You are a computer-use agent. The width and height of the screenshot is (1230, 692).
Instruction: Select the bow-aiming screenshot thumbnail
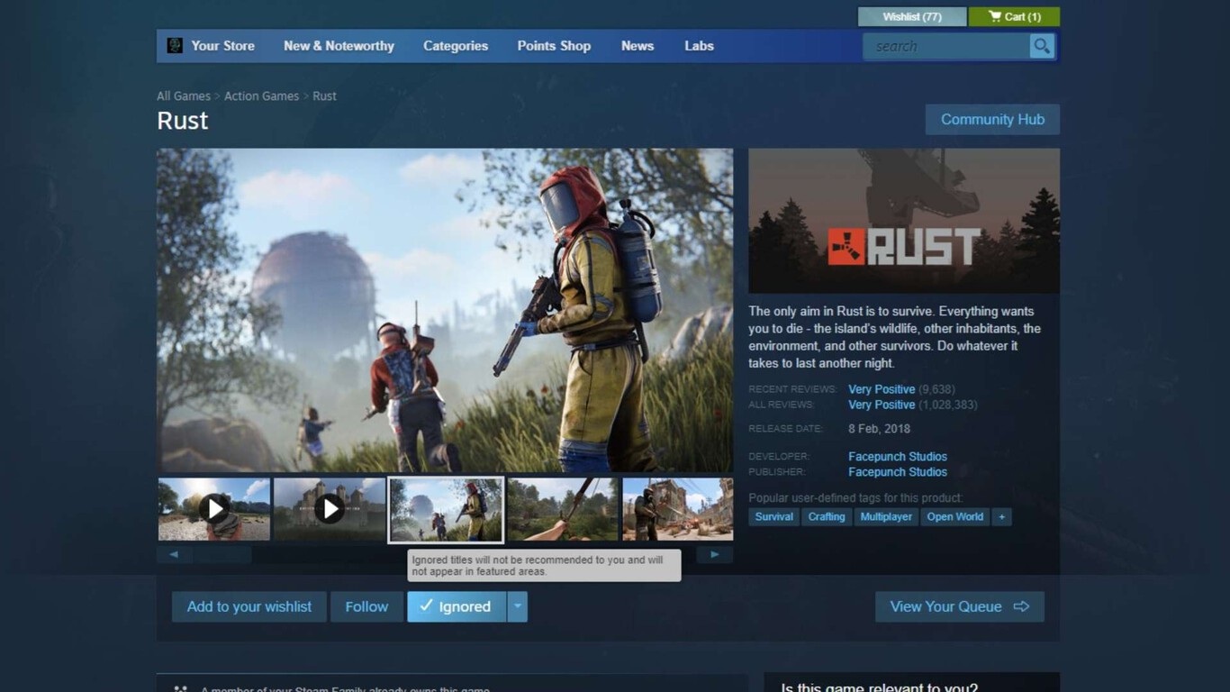[563, 509]
